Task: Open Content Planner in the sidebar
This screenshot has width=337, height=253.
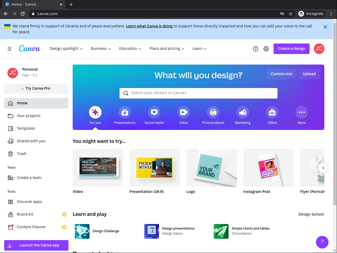Action: (x=36, y=227)
